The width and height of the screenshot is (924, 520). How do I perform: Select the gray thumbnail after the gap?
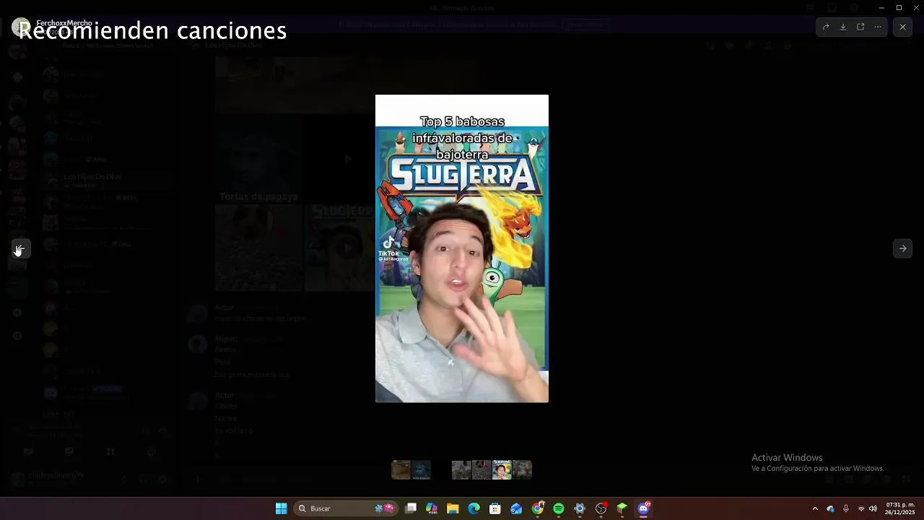tap(461, 470)
